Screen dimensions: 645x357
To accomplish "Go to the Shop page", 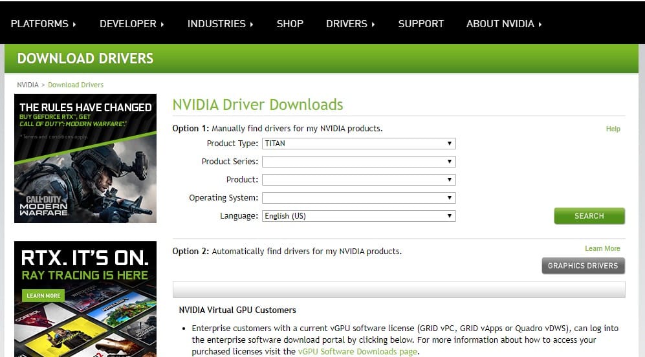I will click(290, 24).
